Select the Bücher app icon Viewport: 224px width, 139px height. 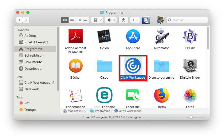pyautogui.click(x=76, y=66)
